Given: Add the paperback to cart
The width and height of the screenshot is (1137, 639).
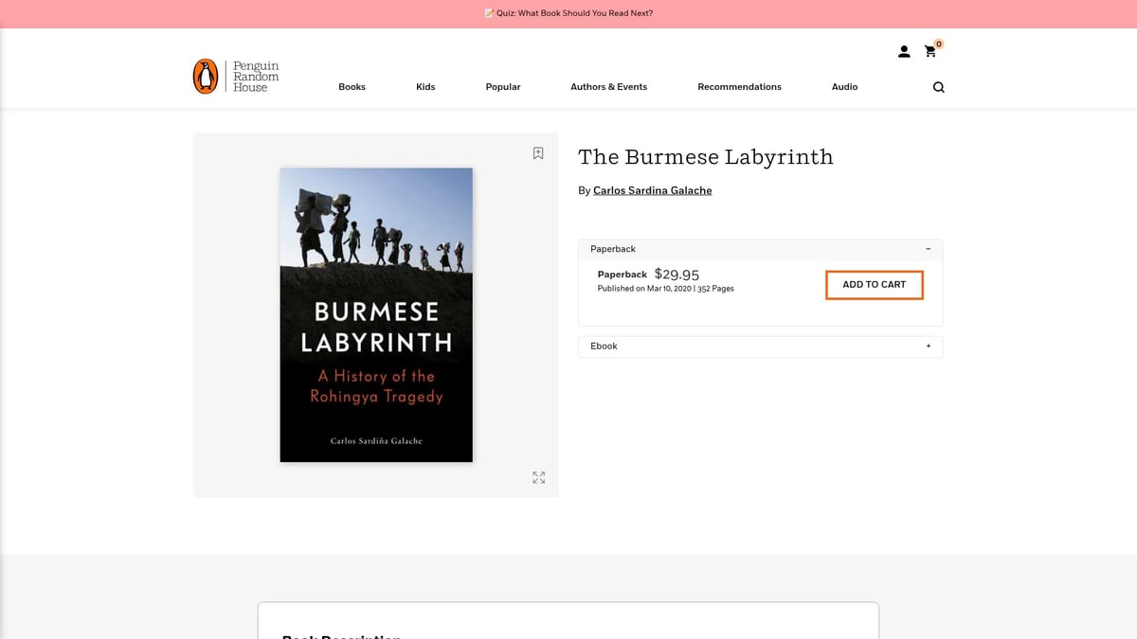Looking at the screenshot, I should (x=874, y=285).
